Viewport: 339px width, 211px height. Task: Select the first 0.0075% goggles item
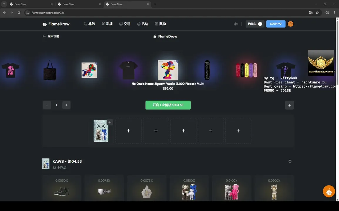click(104, 188)
